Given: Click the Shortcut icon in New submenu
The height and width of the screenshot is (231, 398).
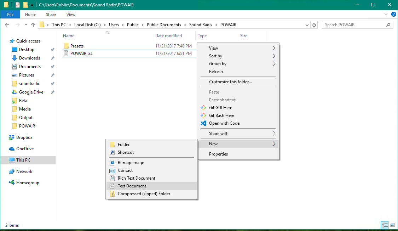Looking at the screenshot, I should [x=112, y=152].
